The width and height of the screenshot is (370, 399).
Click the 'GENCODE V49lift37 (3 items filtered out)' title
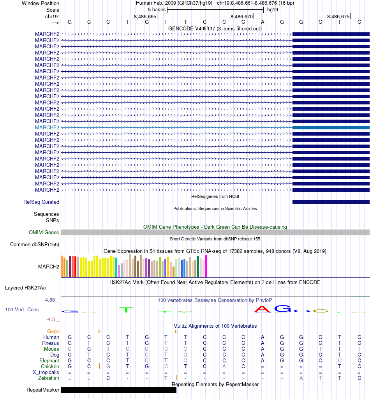pyautogui.click(x=215, y=28)
